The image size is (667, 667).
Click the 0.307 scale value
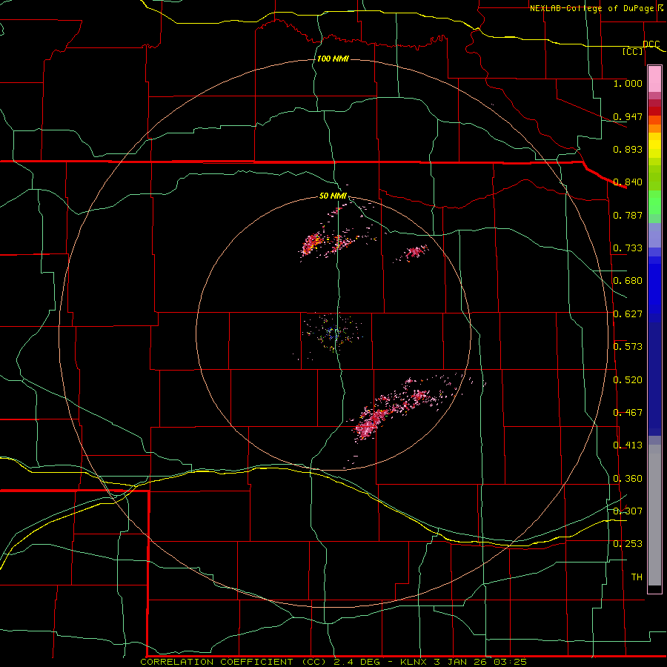[x=628, y=511]
